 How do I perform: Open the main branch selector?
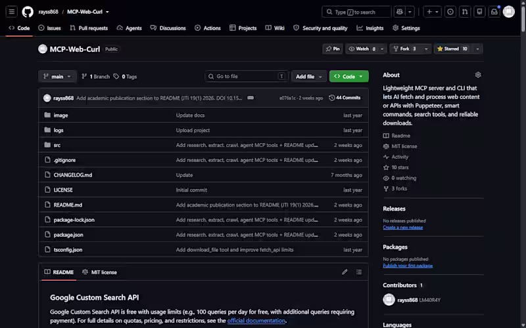(x=57, y=77)
